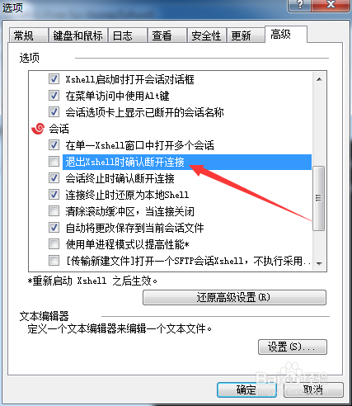
Task: Enable 清除滚动缓冲区，当连接关闭 checkbox
Action: [54, 211]
